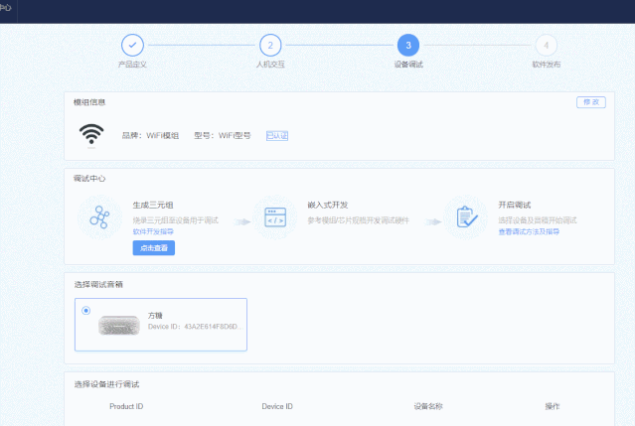
Task: Click the 开启调试 heading
Action: (515, 206)
